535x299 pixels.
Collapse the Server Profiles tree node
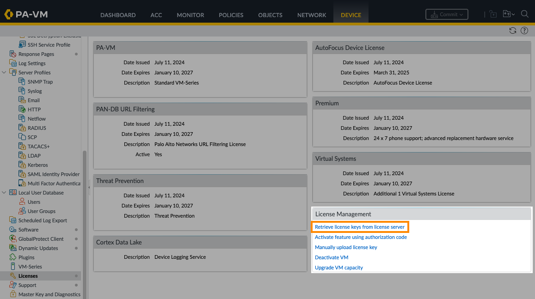click(5, 73)
